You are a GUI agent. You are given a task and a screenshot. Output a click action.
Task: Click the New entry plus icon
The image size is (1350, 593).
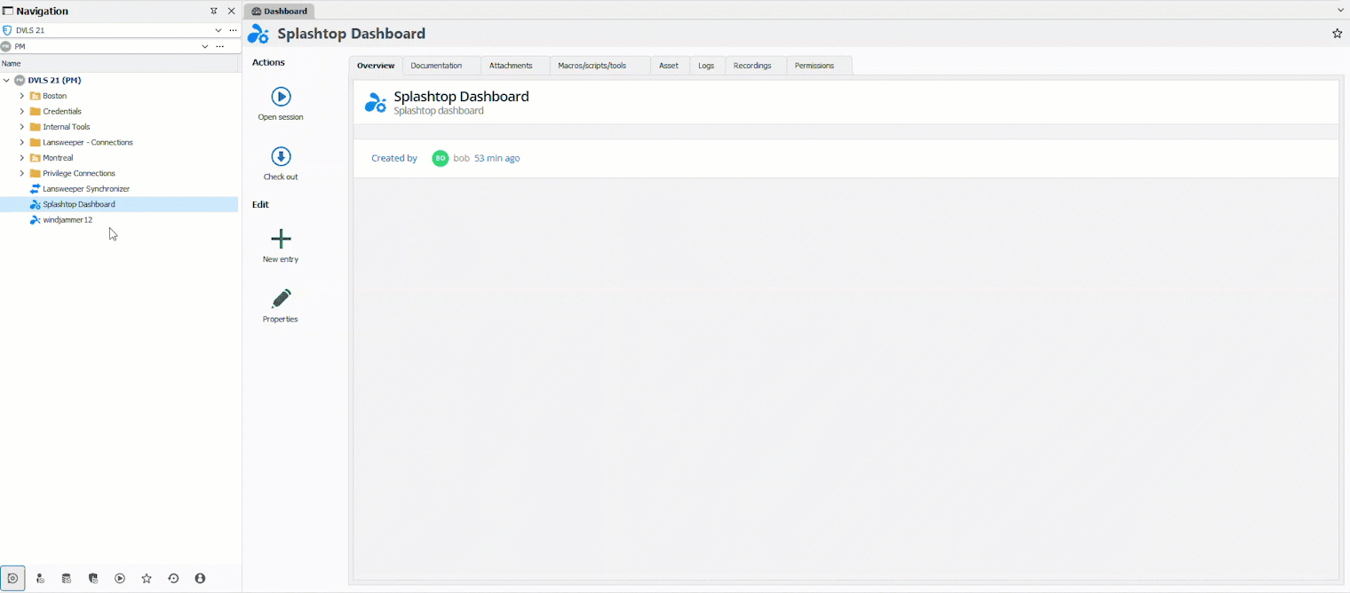point(281,239)
